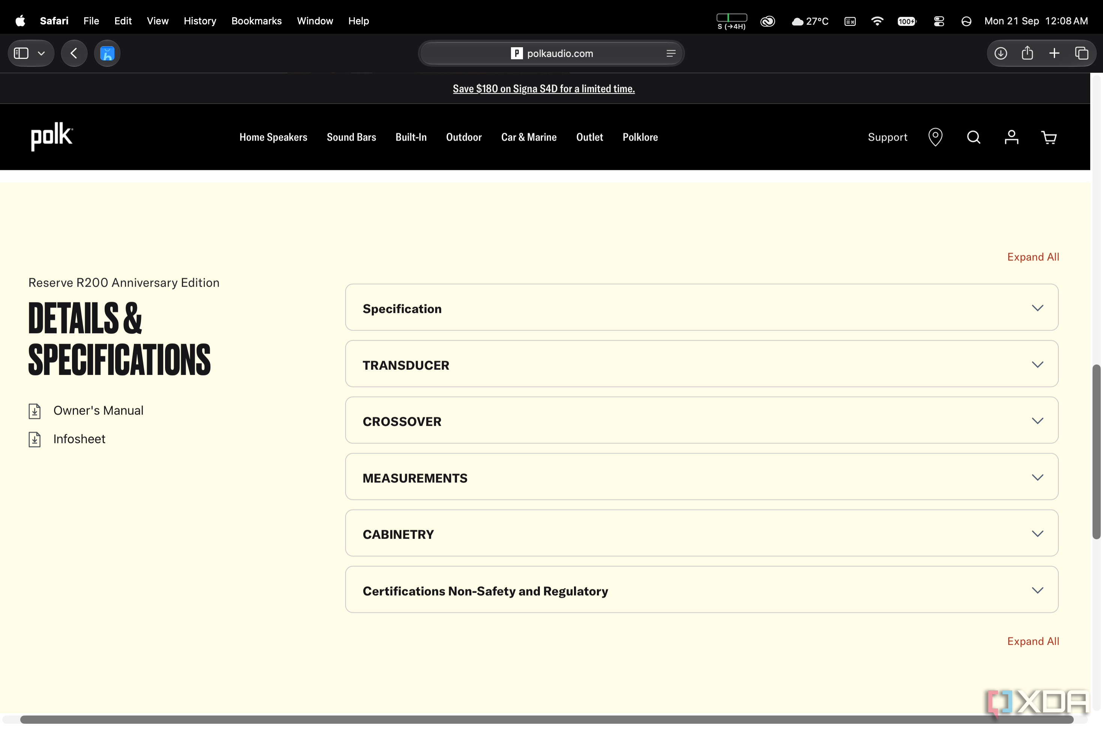Go to the Outlet page

[x=589, y=137]
